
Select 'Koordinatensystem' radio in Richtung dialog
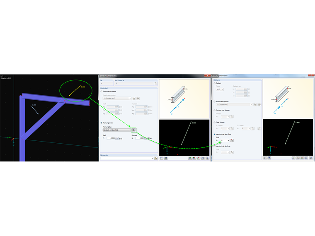click(215, 101)
